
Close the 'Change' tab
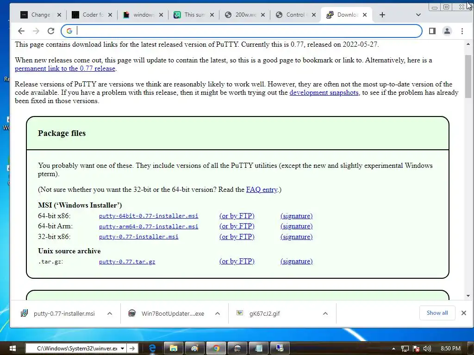point(59,15)
